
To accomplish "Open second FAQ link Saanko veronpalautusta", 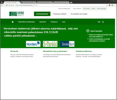I will 99,40.
